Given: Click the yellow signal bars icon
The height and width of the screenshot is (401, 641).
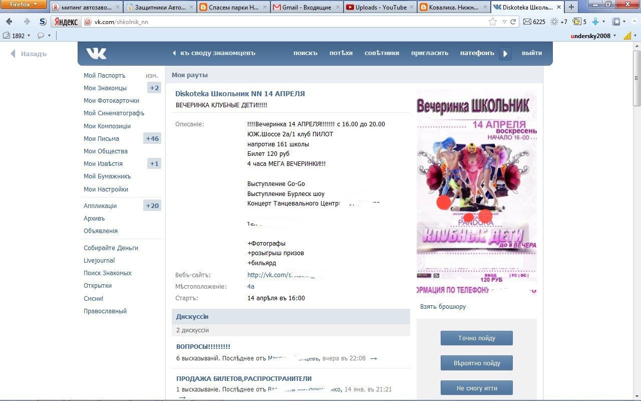Looking at the screenshot, I should coord(627,36).
